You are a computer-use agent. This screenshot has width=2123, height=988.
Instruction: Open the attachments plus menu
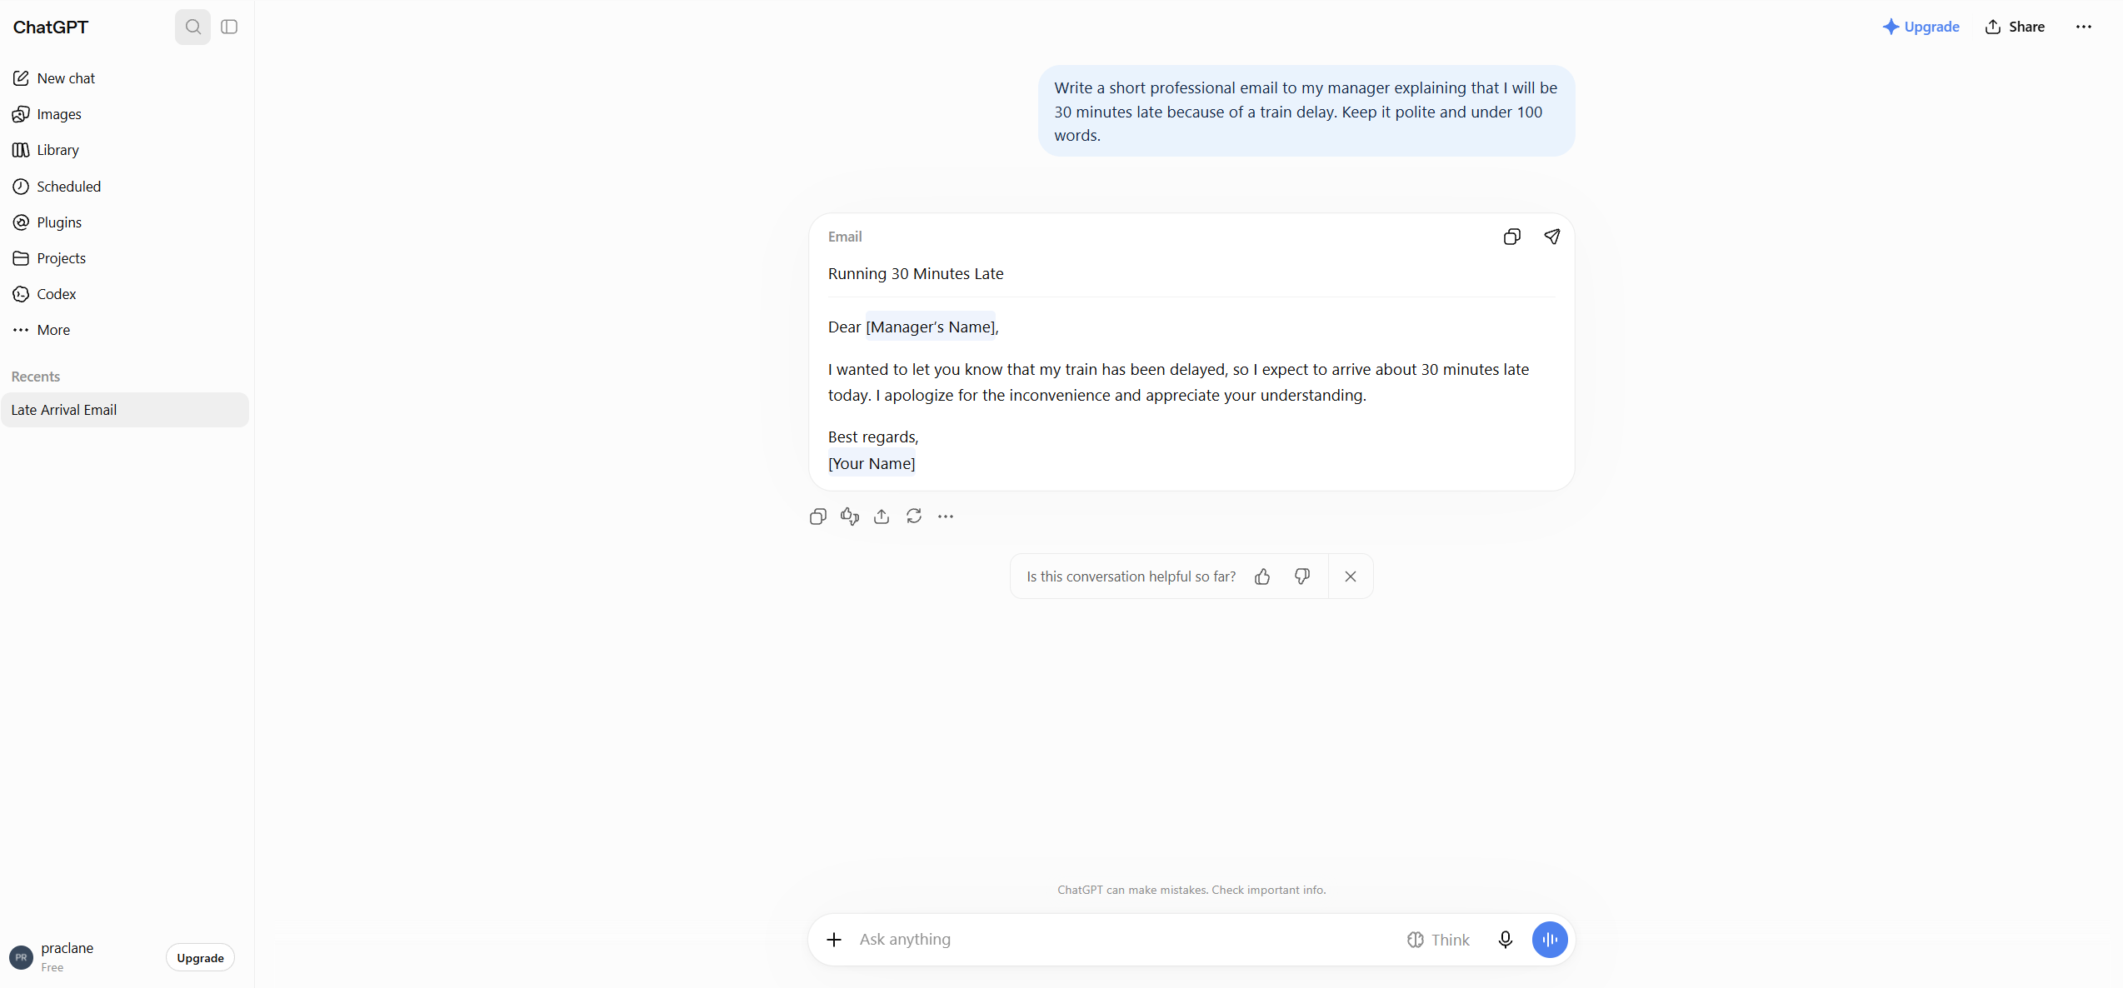(834, 940)
